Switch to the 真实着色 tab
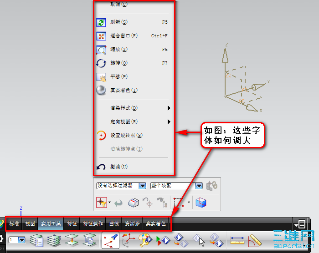Image resolution: width=319 pixels, height=253 pixels. (156, 224)
